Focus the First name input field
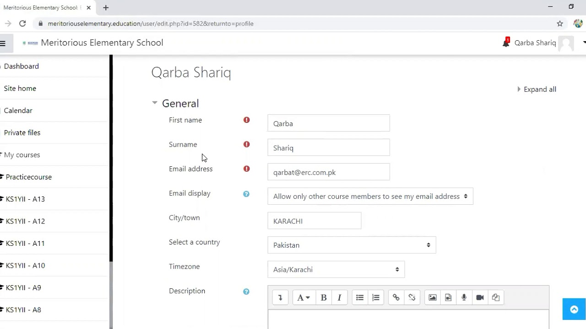586x329 pixels. [x=329, y=123]
